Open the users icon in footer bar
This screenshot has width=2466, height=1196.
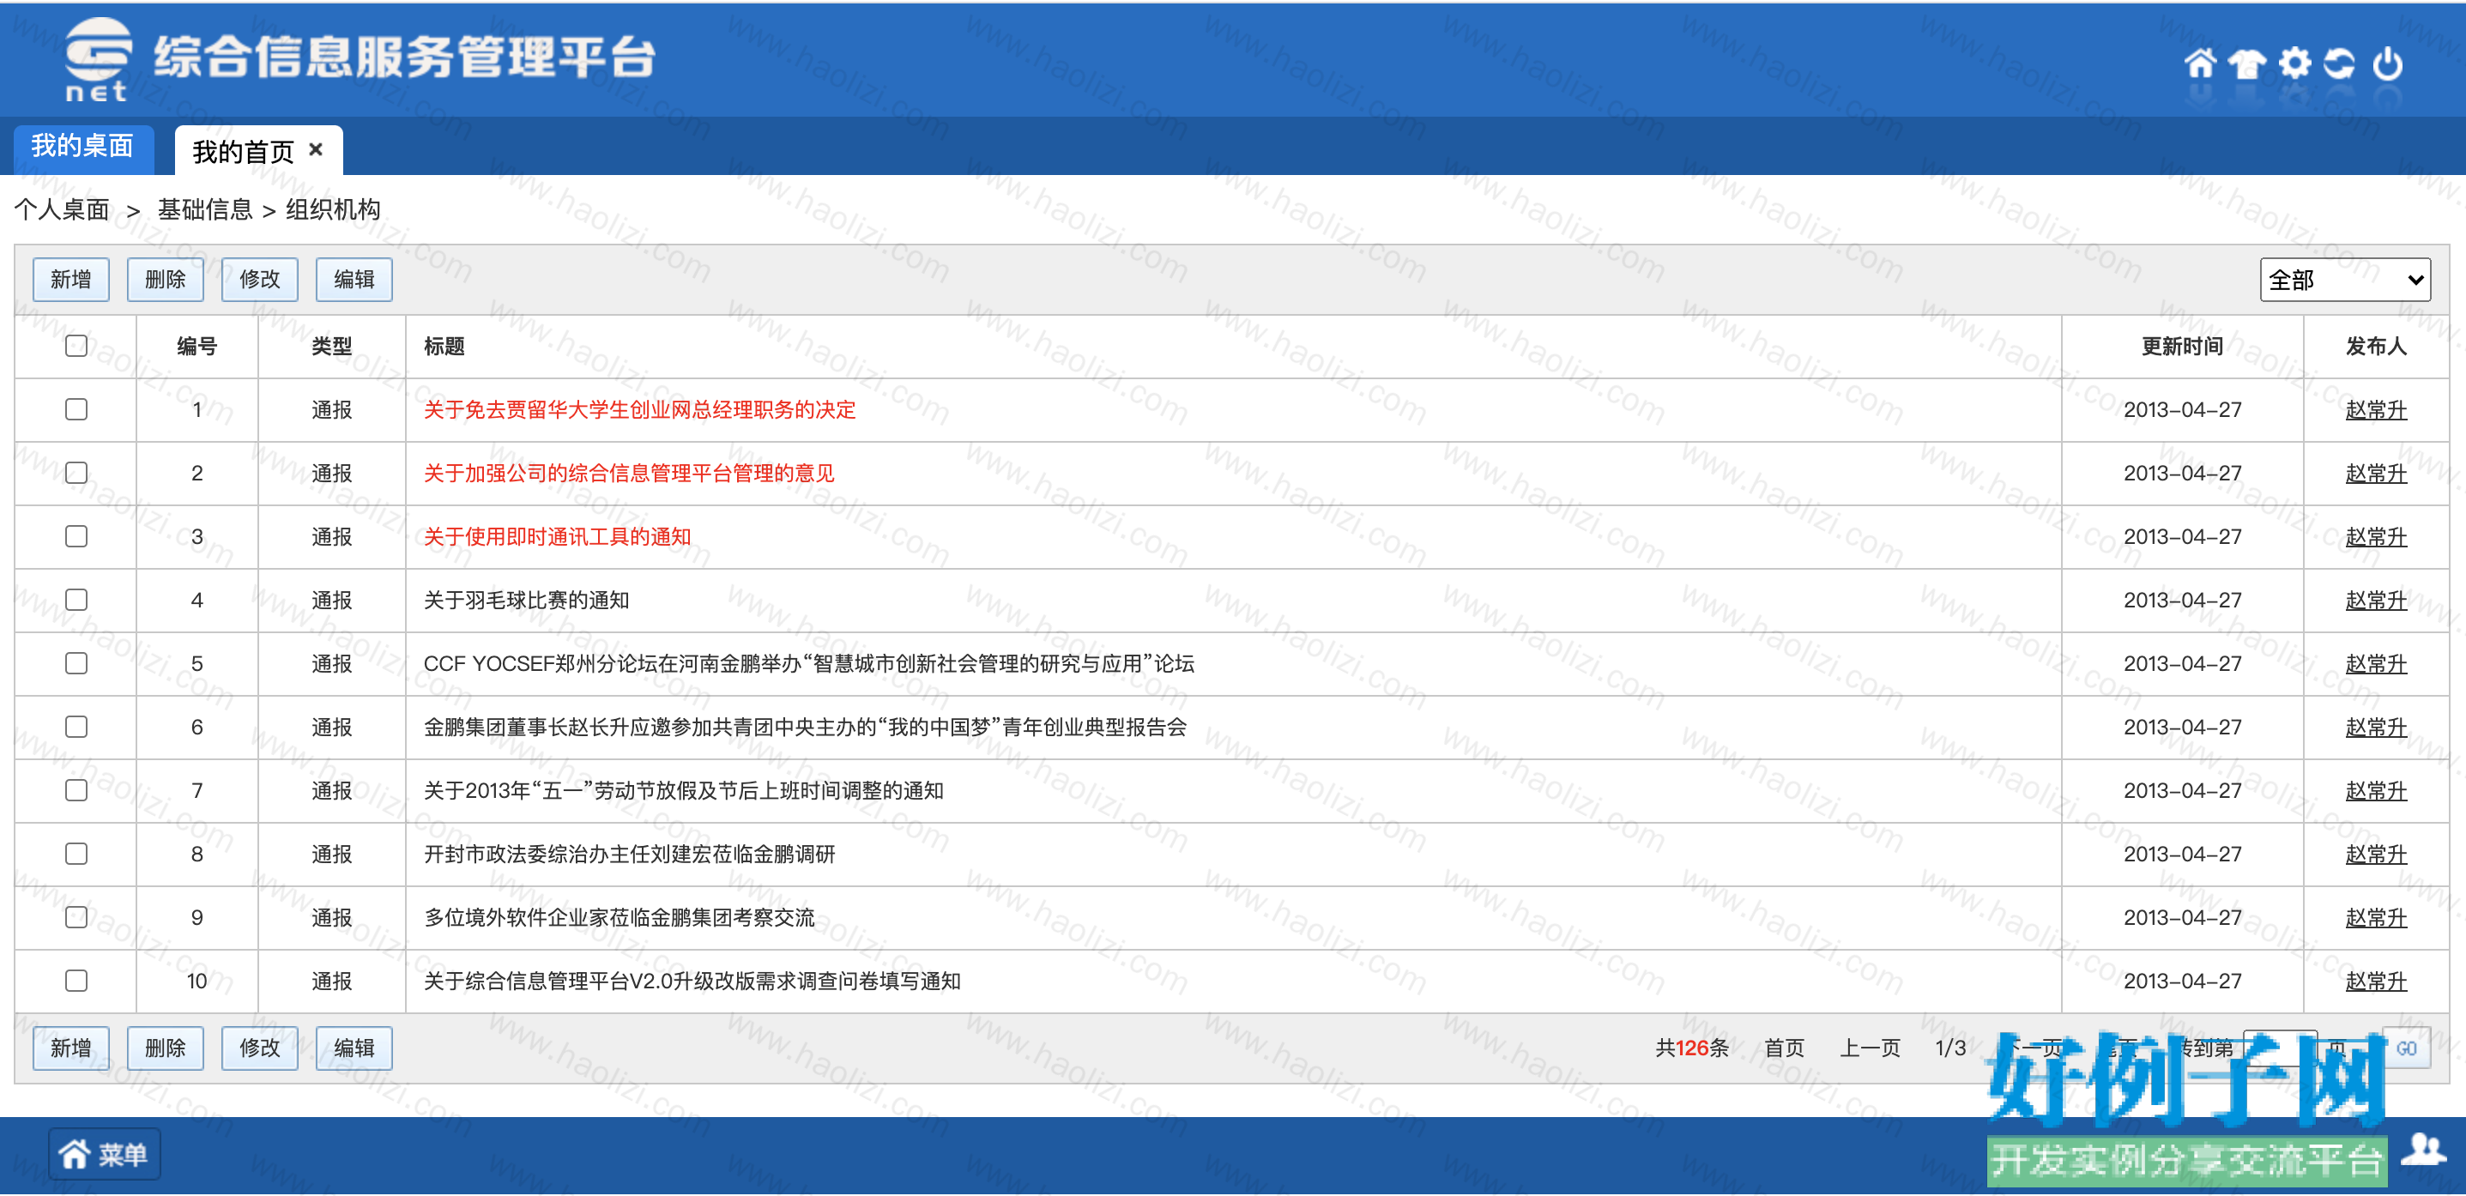pos(2425,1148)
